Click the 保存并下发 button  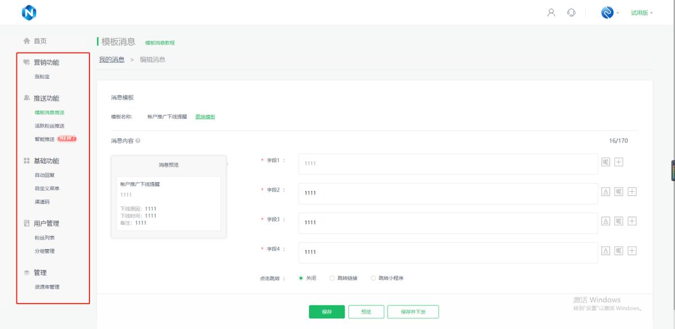point(413,312)
